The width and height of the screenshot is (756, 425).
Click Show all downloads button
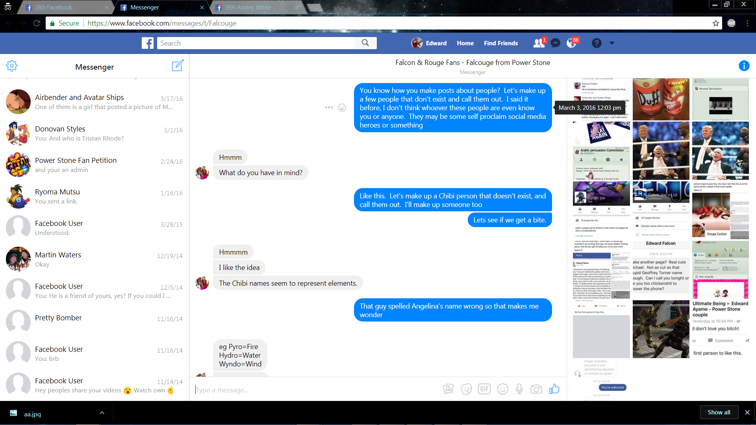(x=719, y=412)
